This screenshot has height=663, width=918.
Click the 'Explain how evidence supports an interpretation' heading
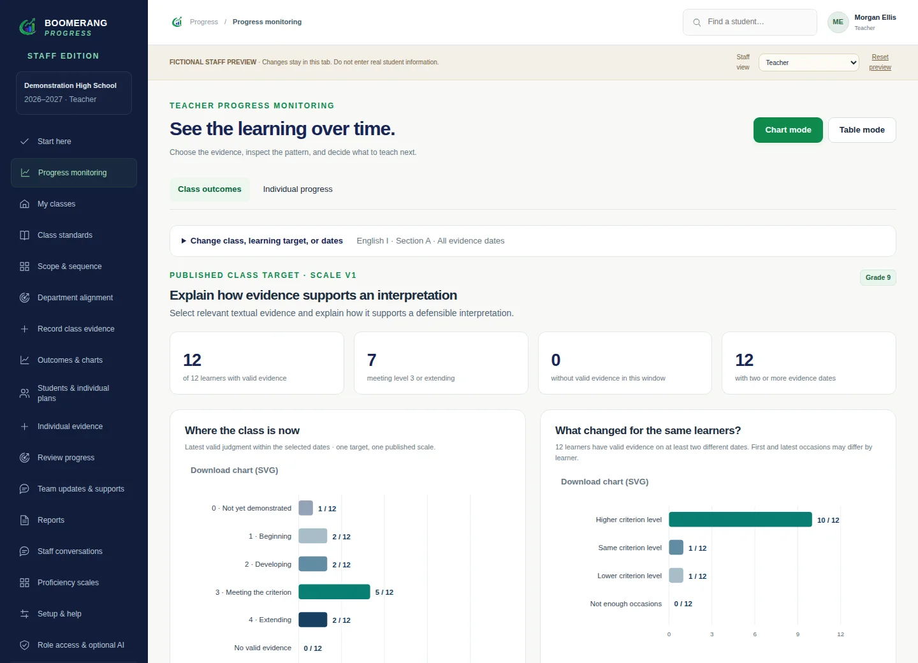pos(313,295)
